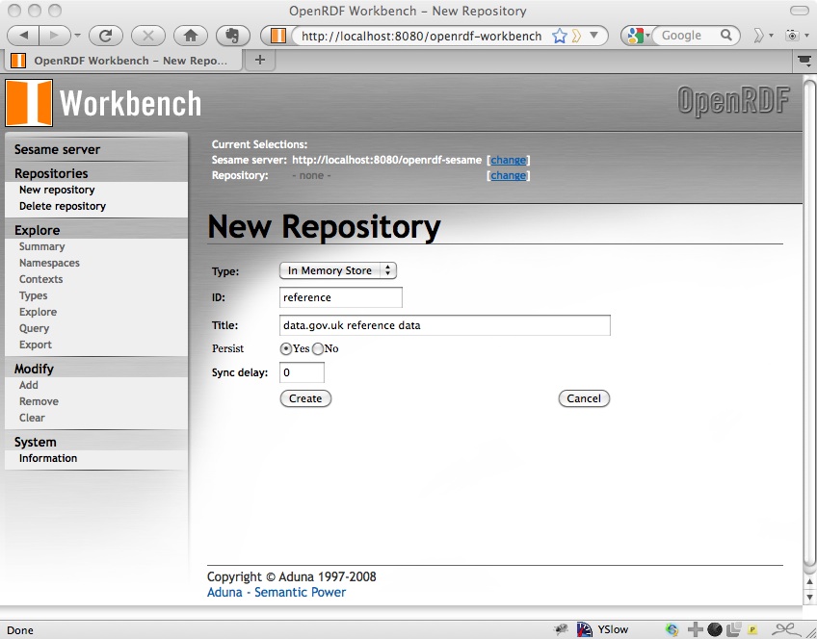The image size is (817, 639).
Task: Click the scrollbar down arrow
Action: 809,597
